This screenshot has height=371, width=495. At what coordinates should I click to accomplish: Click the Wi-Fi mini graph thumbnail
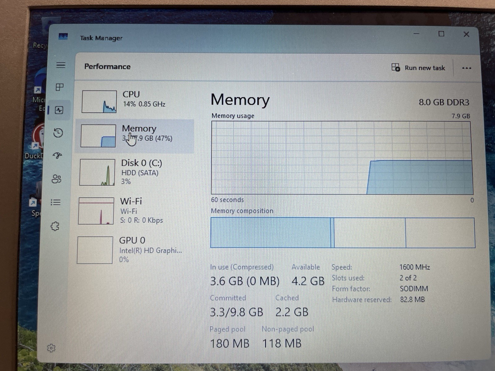(96, 211)
